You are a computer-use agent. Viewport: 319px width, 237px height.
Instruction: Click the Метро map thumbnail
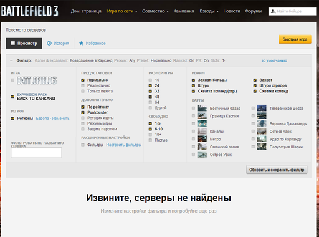[202, 139]
